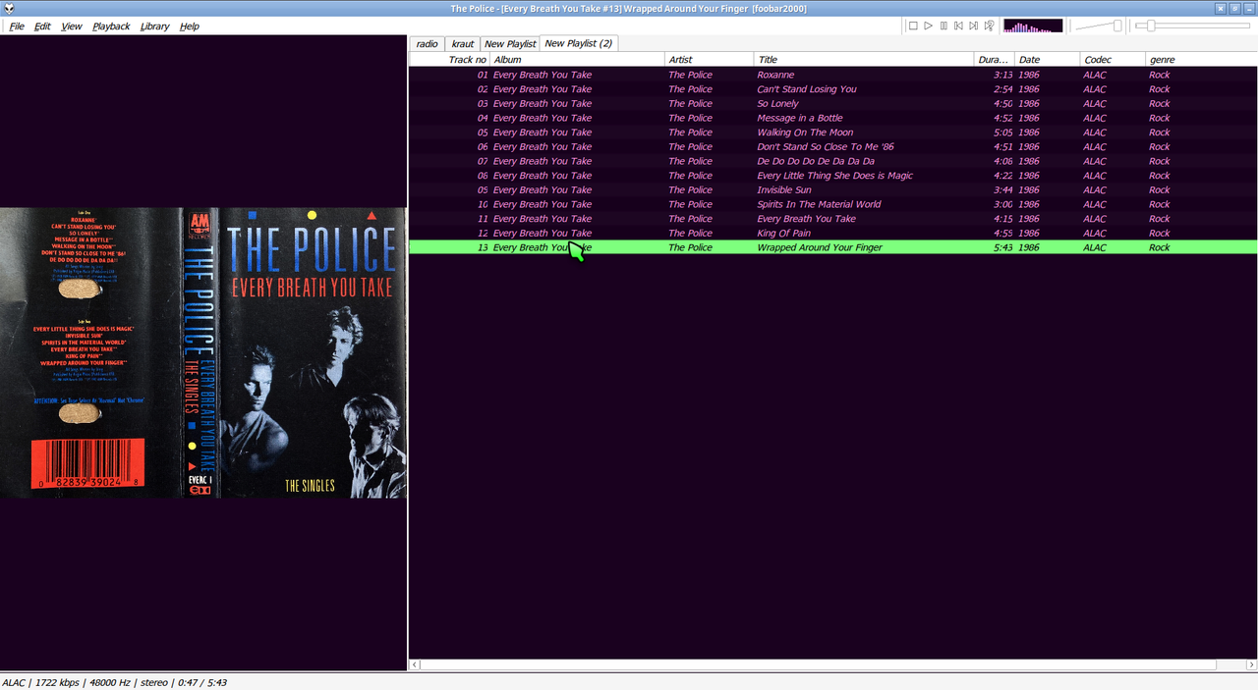Viewport: 1258px width, 690px height.
Task: Select the track Can't Stand Losing You
Action: [806, 89]
